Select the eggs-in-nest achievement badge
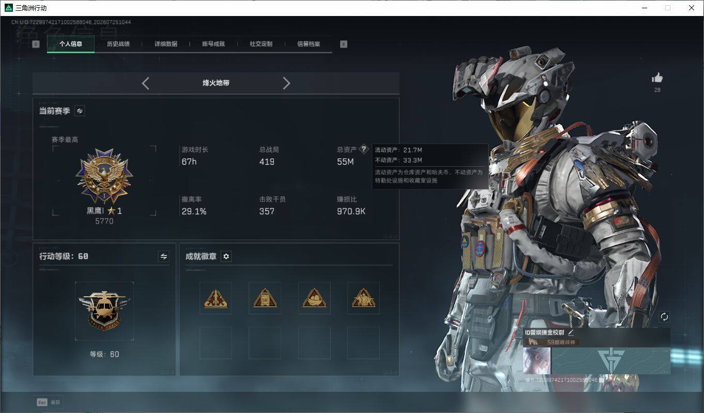This screenshot has height=413, width=704. click(314, 298)
